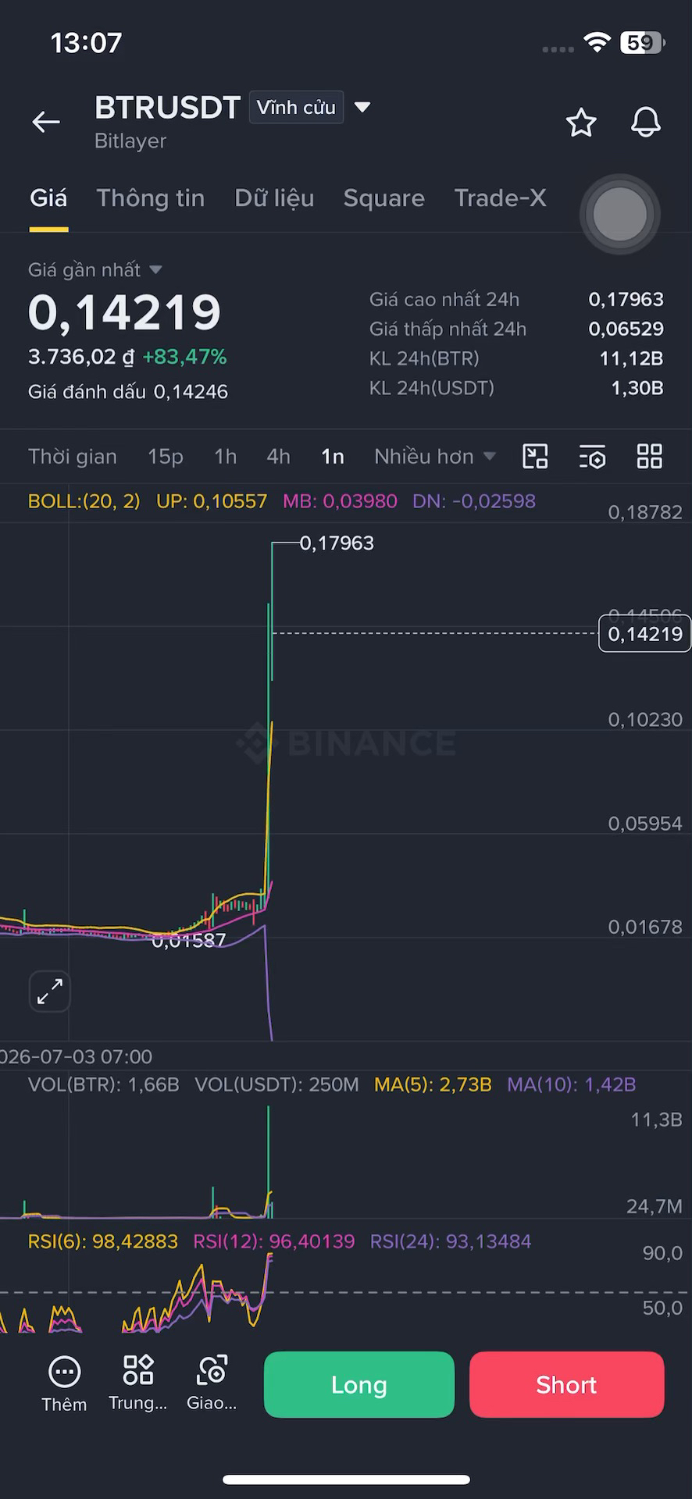Open VOL(BTR) volume indicator label
This screenshot has width=692, height=1499.
point(104,1084)
